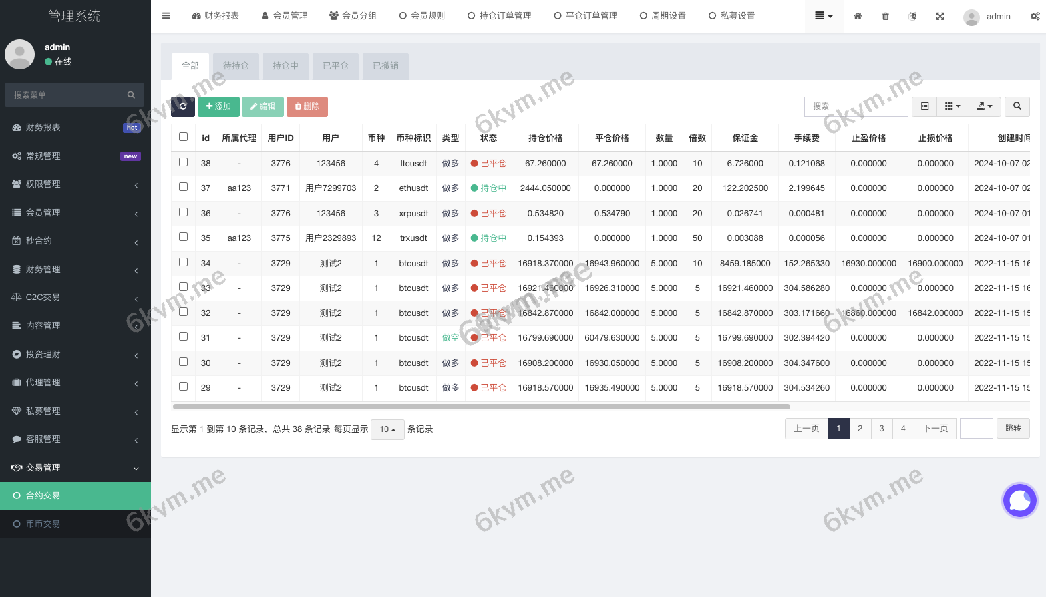Screen dimensions: 1046x597
Task: Open the columns visibility dropdown
Action: [x=952, y=106]
